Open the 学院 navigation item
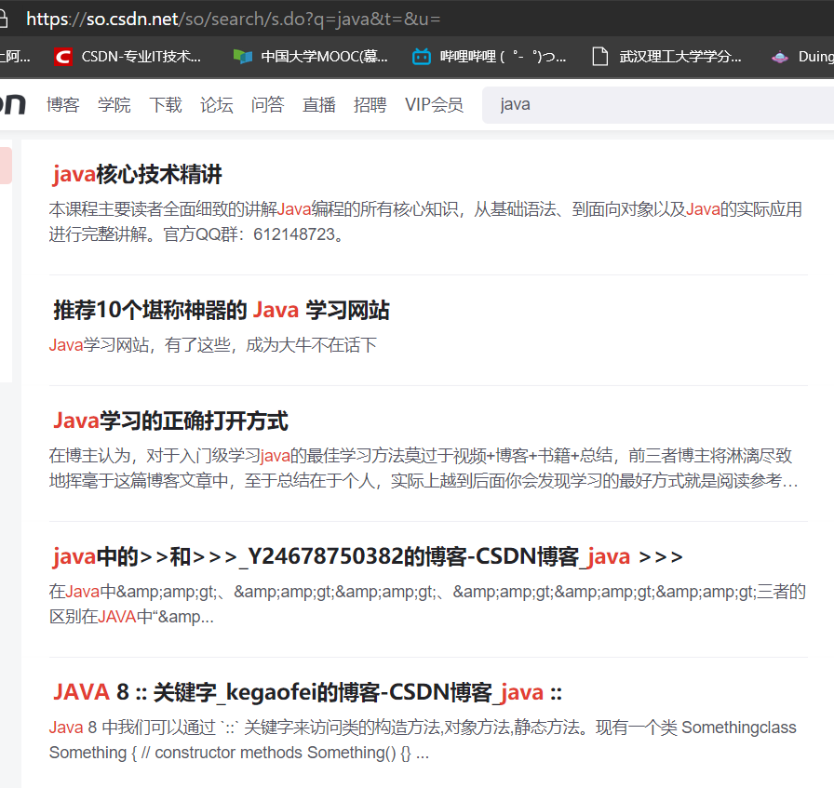 point(114,105)
